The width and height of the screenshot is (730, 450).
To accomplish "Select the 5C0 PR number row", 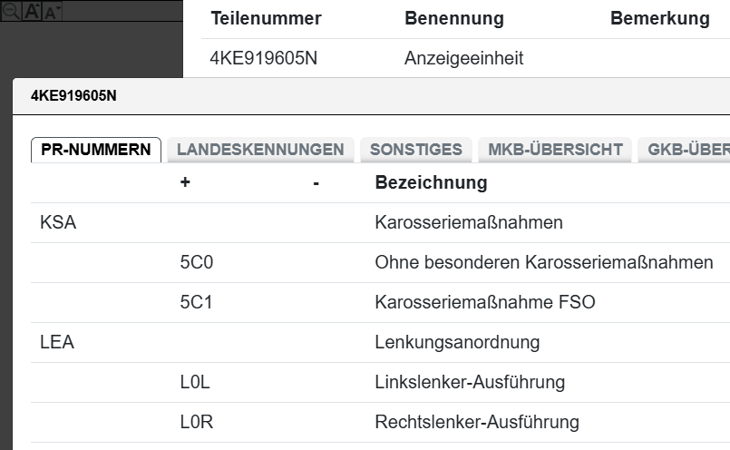I will click(196, 262).
